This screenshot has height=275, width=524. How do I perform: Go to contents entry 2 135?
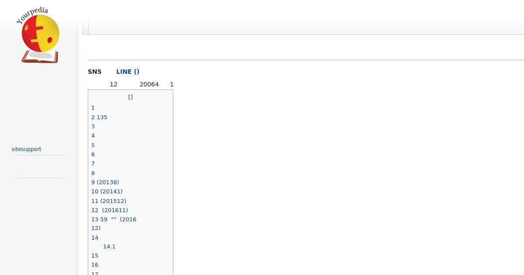click(99, 117)
